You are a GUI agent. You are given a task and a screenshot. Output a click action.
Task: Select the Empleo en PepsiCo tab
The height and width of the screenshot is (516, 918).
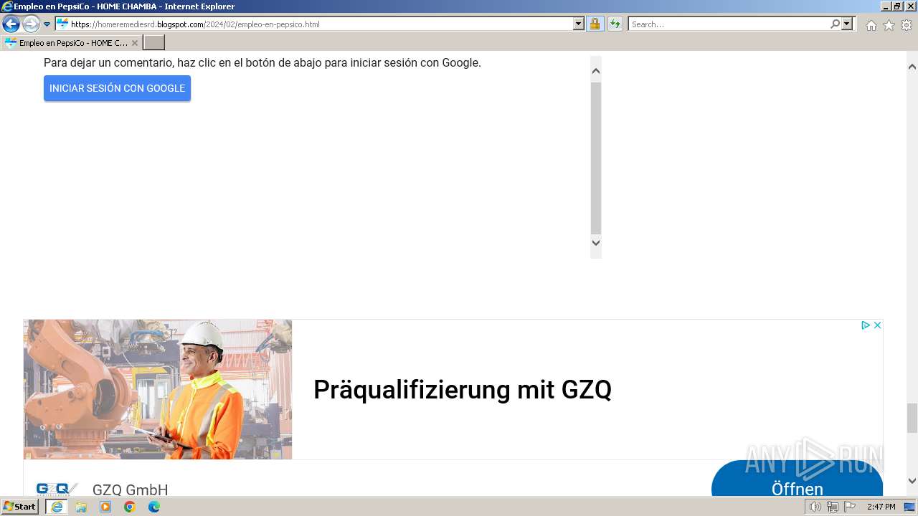[70, 43]
